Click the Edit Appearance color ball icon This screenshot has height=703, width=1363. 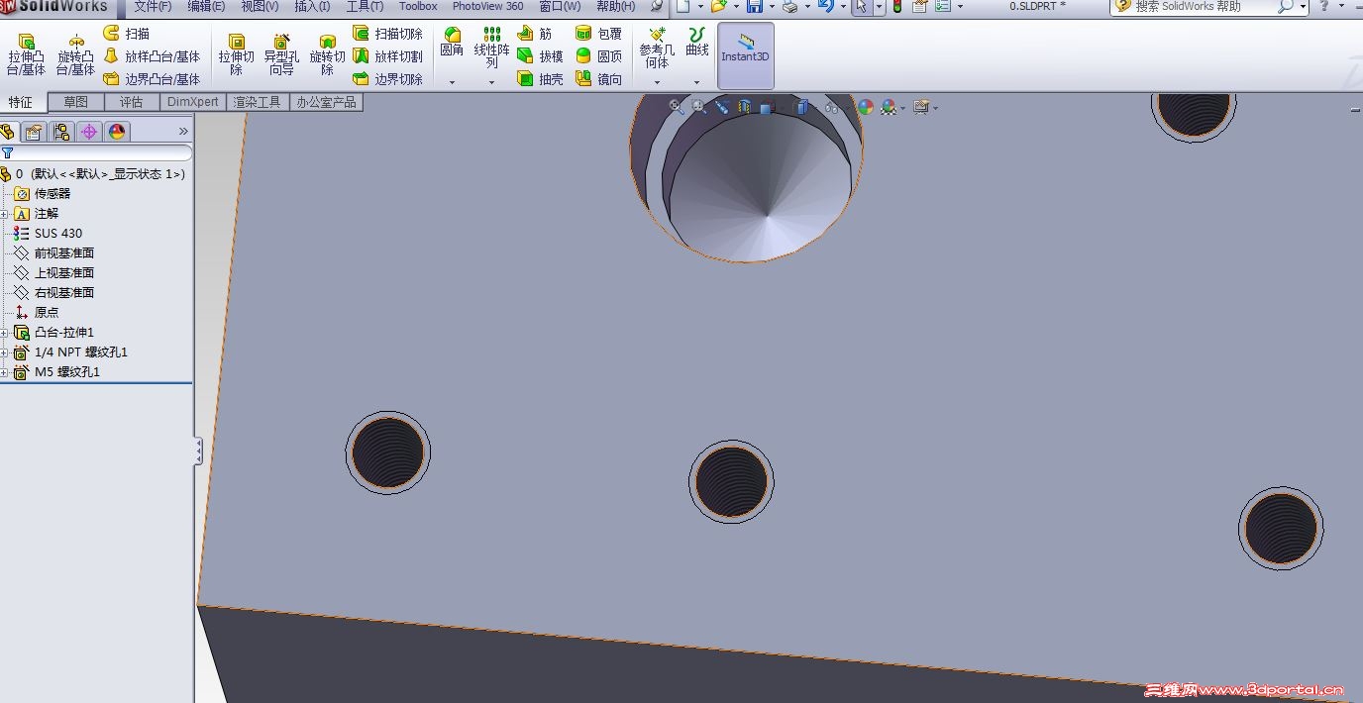pyautogui.click(x=866, y=107)
